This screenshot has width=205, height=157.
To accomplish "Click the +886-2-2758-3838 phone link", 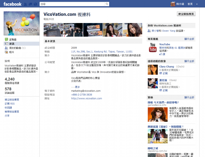I will 82,95.
